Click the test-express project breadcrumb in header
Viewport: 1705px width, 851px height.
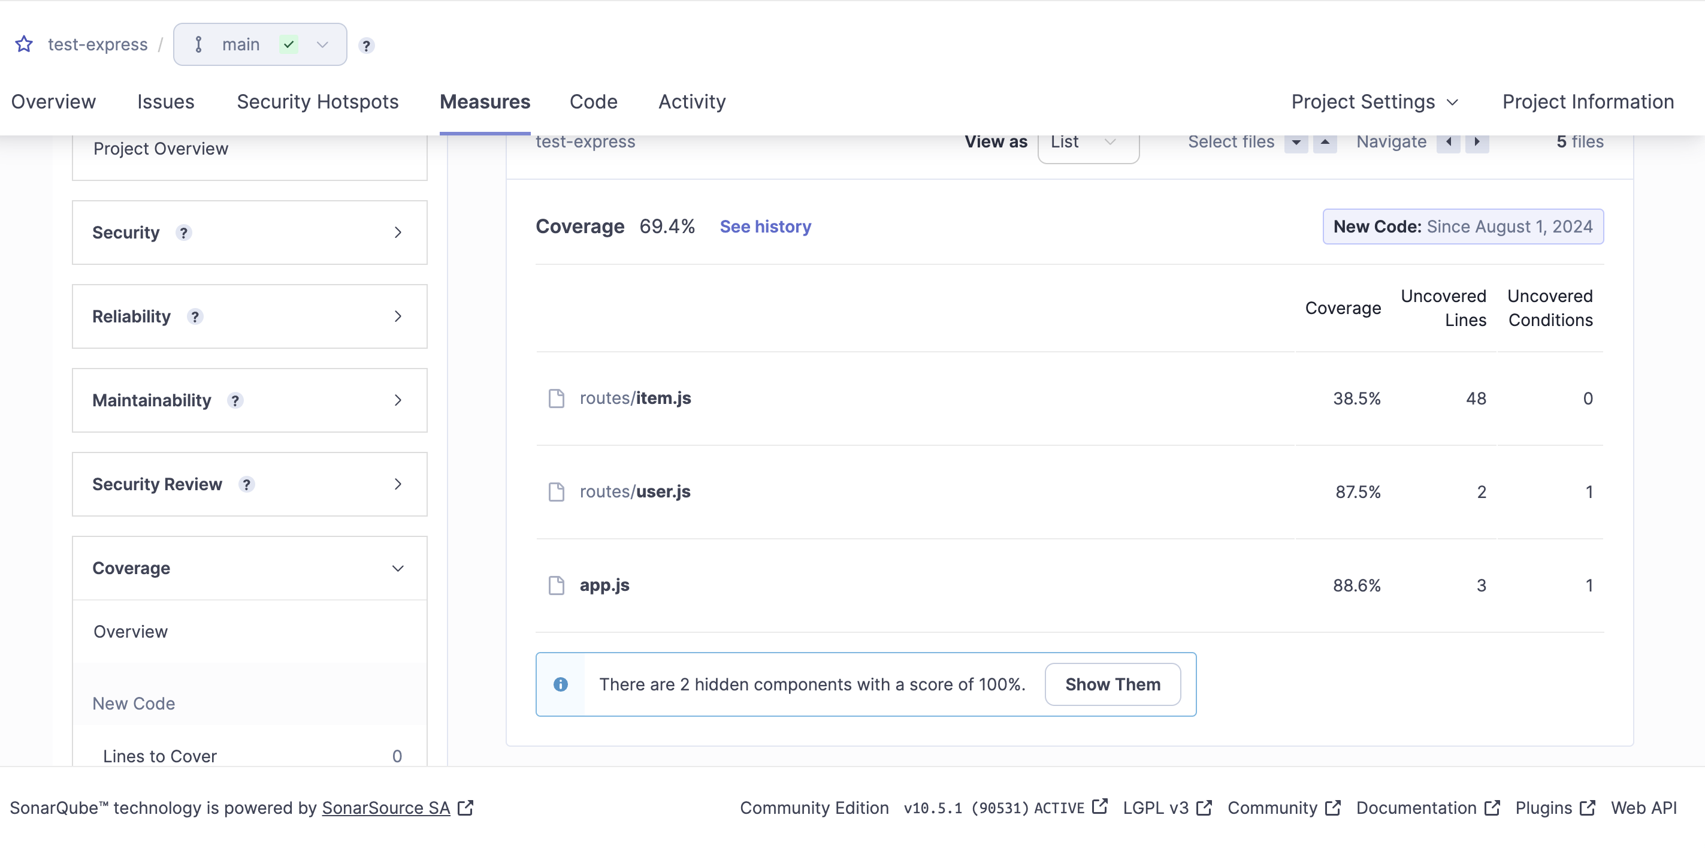pyautogui.click(x=98, y=44)
